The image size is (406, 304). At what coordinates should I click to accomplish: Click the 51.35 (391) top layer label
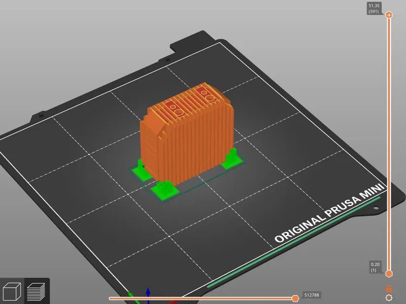[374, 9]
